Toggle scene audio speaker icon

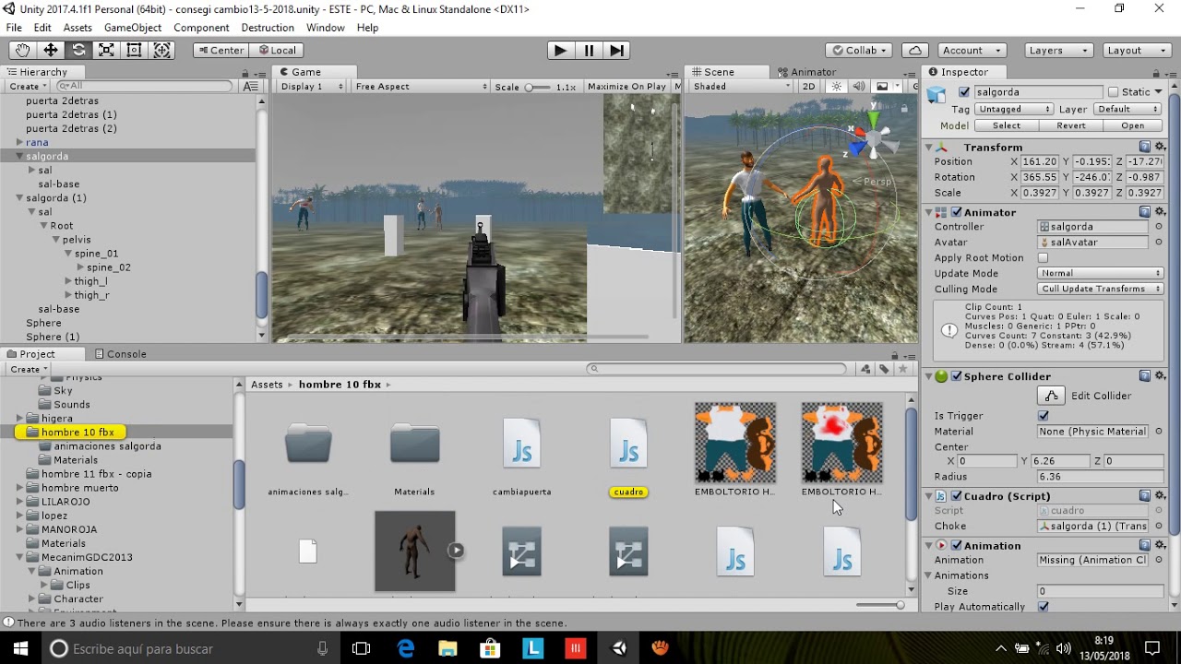click(x=859, y=87)
